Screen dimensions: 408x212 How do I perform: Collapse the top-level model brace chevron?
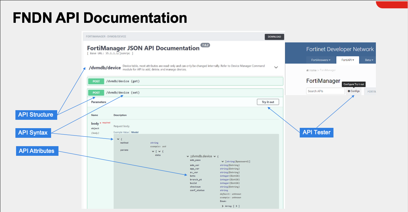pos(118,139)
